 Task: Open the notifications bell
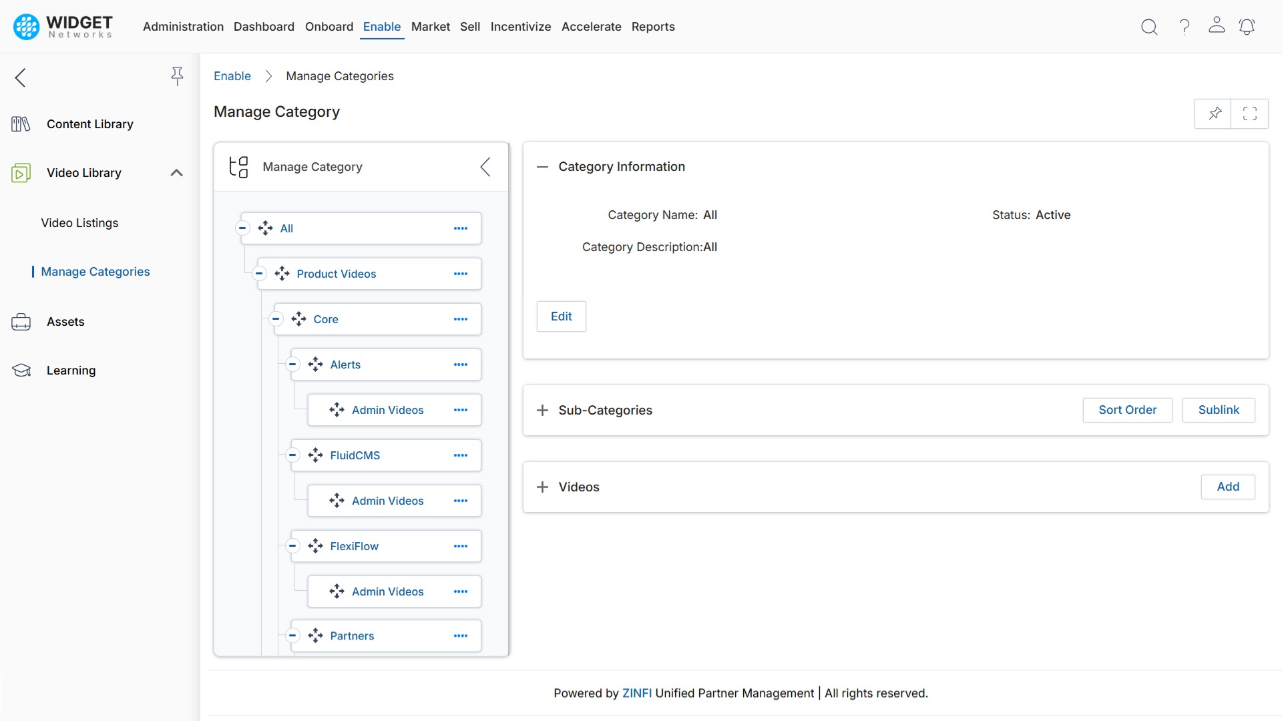(1247, 27)
